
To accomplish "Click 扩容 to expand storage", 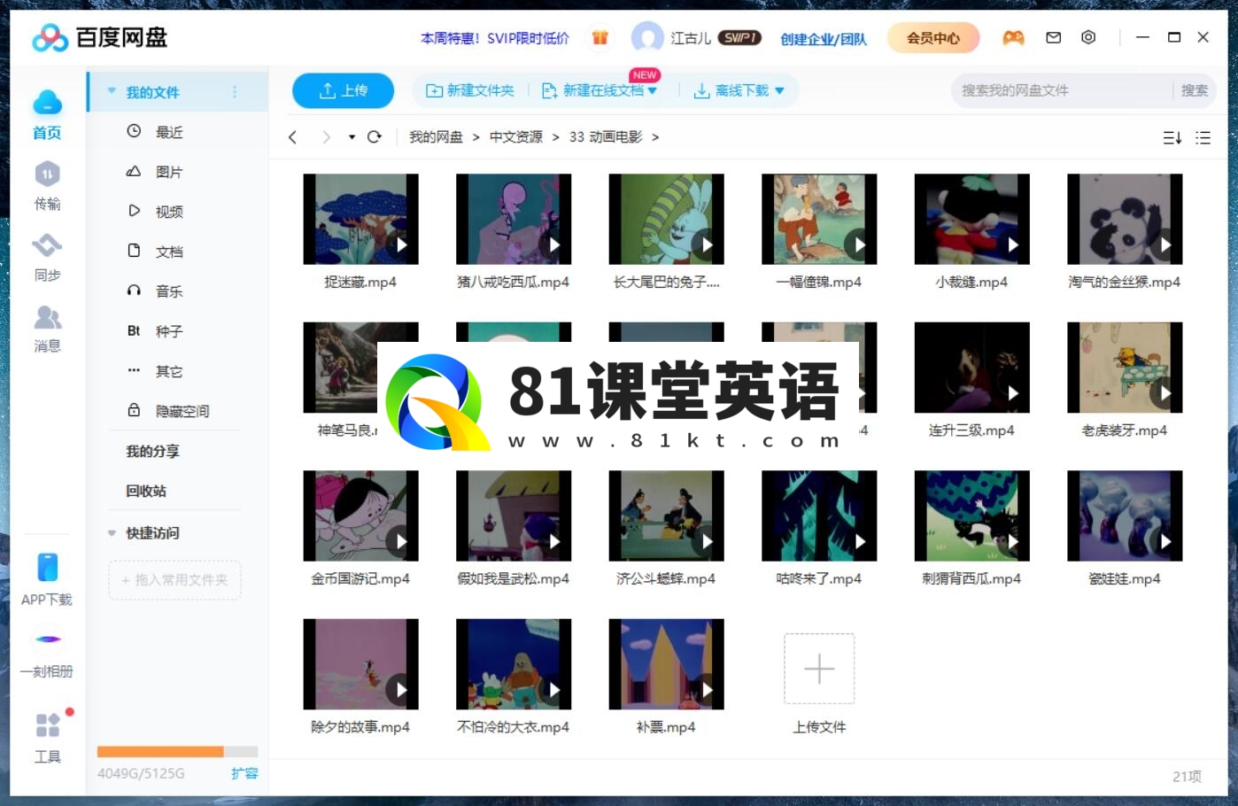I will click(x=244, y=773).
